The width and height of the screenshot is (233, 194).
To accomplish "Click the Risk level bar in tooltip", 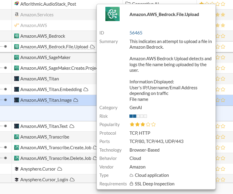I will 138,116.
